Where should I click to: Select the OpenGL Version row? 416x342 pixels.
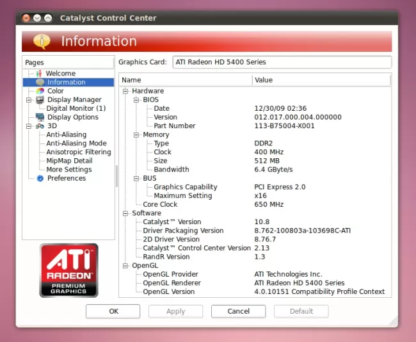point(255,292)
